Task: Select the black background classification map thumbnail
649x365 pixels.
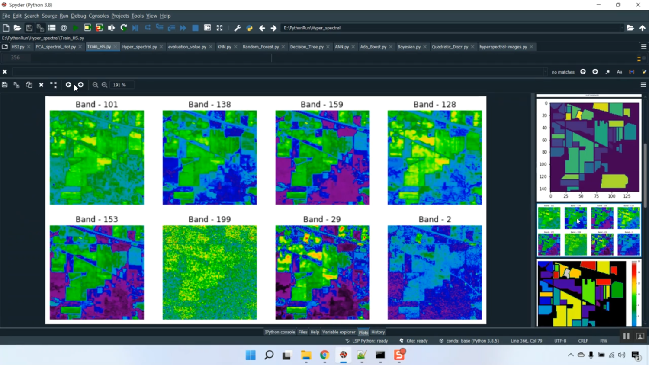Action: (582, 293)
